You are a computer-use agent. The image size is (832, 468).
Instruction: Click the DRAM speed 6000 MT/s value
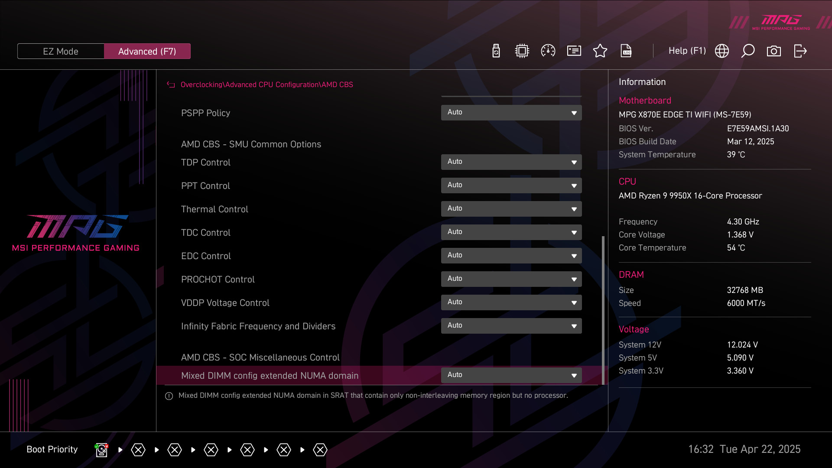(x=746, y=303)
